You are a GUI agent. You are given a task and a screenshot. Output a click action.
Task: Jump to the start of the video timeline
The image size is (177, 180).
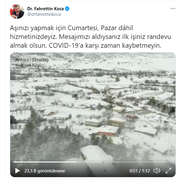point(13,162)
